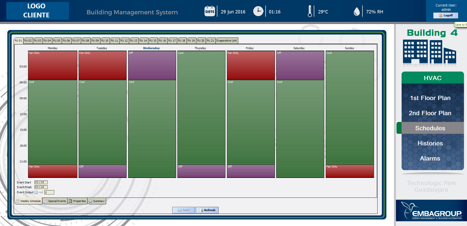The width and height of the screenshot is (467, 226).
Task: Select Monday's Cool event block
Action: click(53, 122)
